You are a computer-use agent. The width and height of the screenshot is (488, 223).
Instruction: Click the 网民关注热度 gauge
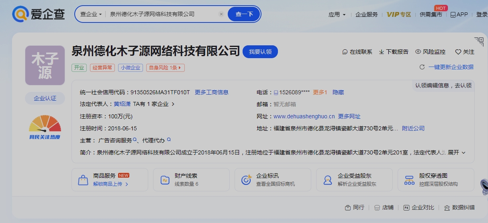(x=45, y=128)
